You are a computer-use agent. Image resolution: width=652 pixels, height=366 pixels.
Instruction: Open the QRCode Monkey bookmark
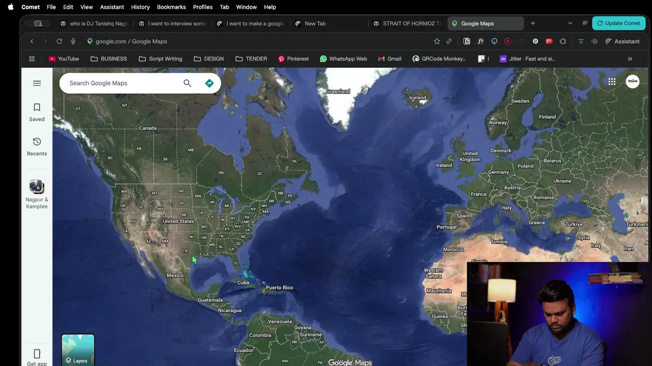[439, 58]
